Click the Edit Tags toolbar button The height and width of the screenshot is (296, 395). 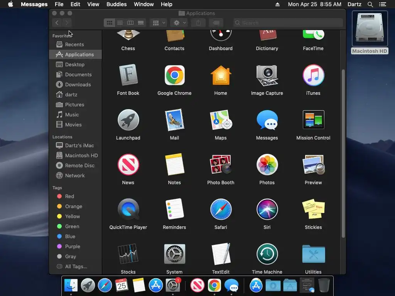216,23
